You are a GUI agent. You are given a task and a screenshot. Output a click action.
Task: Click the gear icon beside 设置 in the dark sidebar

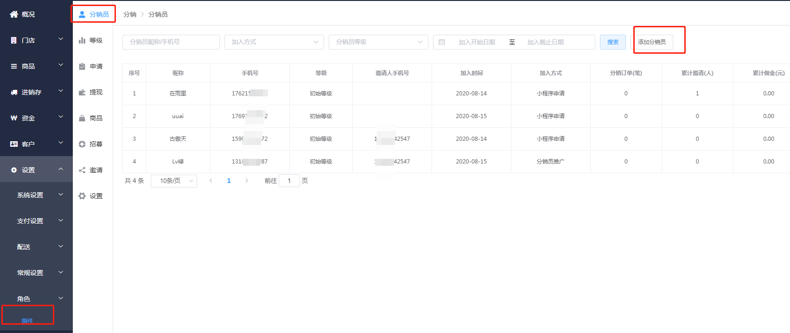[x=14, y=170]
